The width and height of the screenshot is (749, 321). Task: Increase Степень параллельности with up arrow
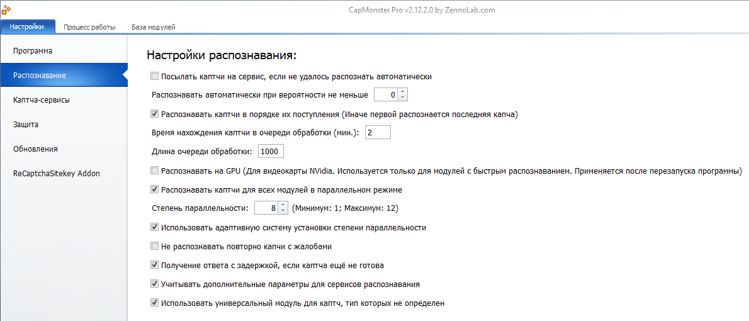(x=283, y=205)
